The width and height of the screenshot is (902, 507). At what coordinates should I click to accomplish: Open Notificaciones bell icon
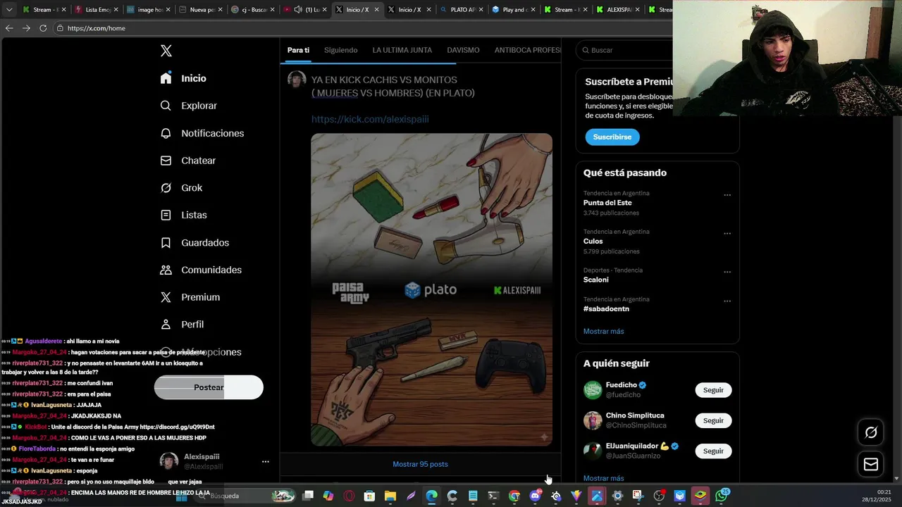point(166,133)
